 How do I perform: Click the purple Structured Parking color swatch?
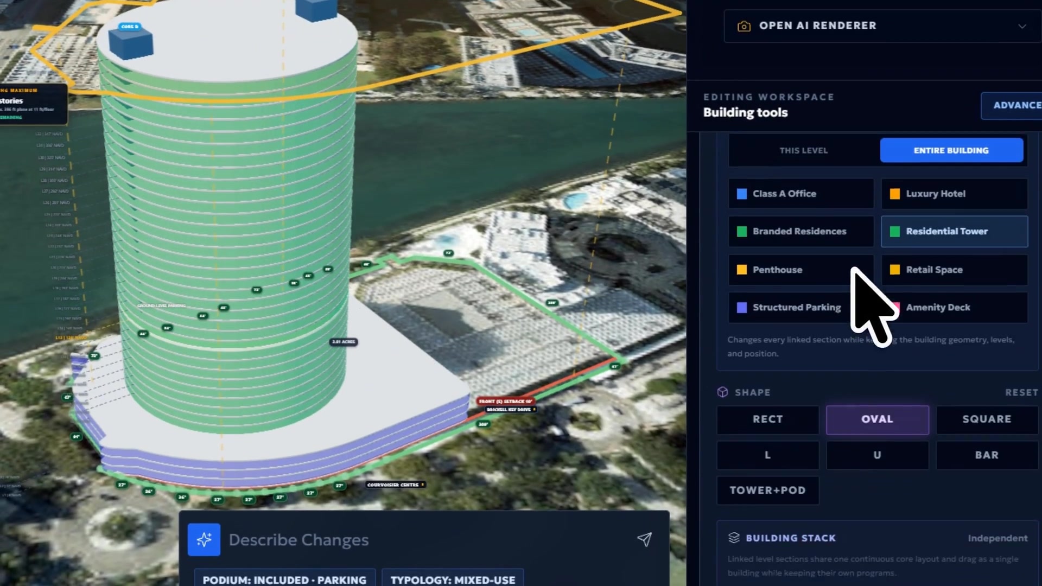[x=741, y=308]
